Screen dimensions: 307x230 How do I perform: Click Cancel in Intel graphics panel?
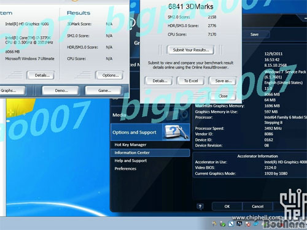(x=257, y=206)
